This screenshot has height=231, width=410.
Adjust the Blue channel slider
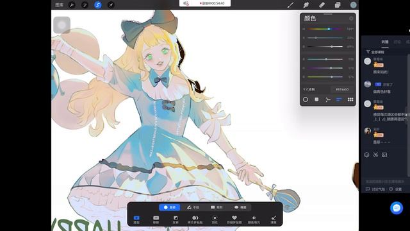click(325, 77)
